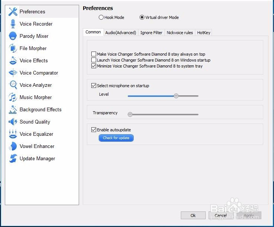The width and height of the screenshot is (274, 227).
Task: Switch to the Common tab
Action: (x=93, y=32)
